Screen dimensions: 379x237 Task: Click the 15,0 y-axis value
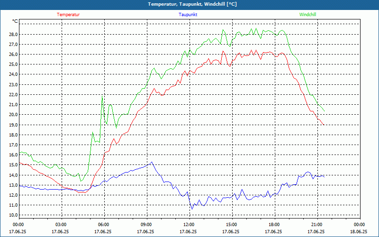point(14,164)
